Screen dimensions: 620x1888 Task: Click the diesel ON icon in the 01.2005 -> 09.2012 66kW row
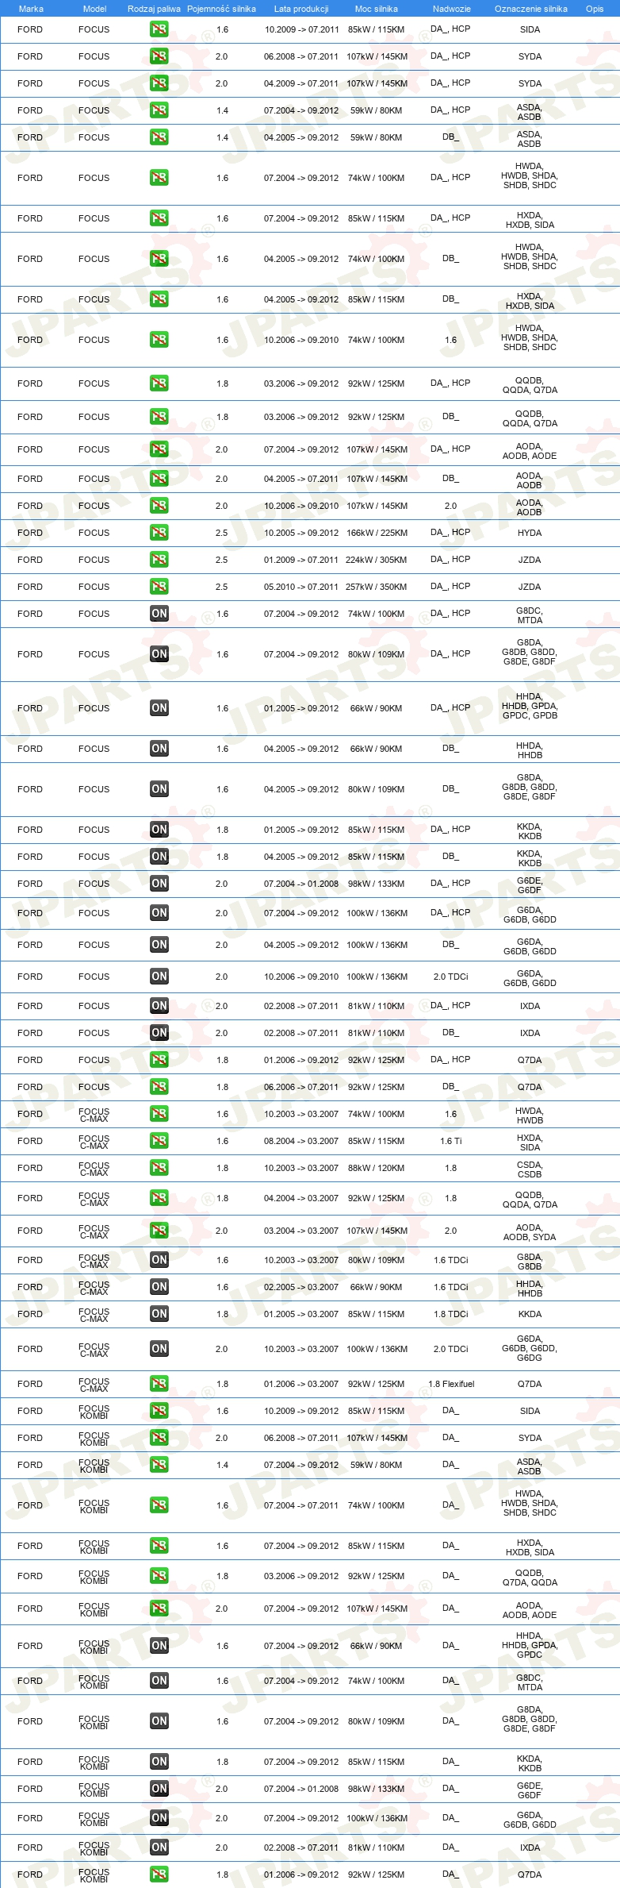[159, 708]
